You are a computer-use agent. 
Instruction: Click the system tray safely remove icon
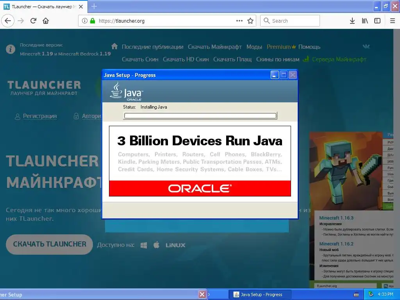tap(371, 295)
